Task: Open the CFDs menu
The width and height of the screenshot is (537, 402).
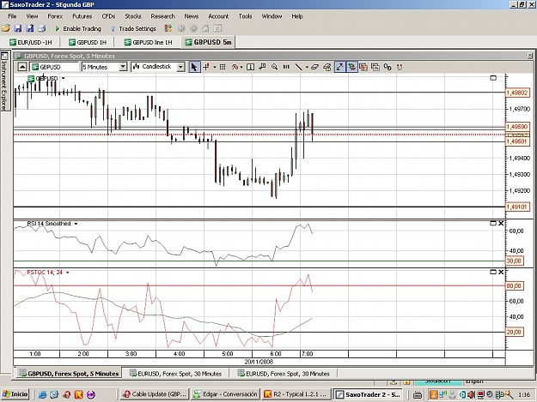Action: (x=108, y=16)
